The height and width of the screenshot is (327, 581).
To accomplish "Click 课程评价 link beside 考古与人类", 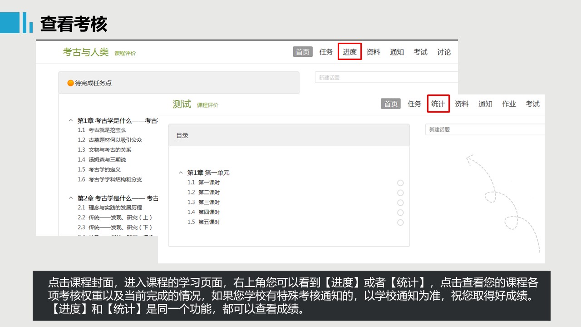I will click(x=125, y=53).
